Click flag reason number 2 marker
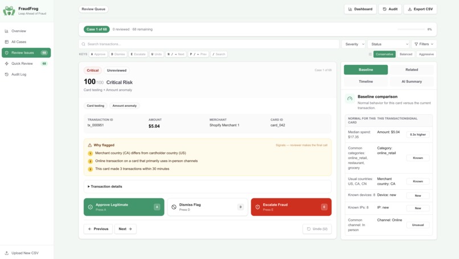459x259 pixels. [90, 161]
